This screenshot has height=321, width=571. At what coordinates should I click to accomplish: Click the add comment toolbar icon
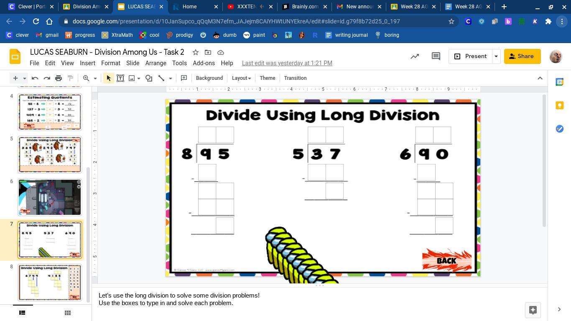[x=184, y=78]
